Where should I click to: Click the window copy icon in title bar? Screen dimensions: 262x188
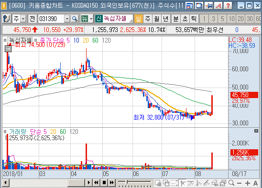click(x=199, y=6)
